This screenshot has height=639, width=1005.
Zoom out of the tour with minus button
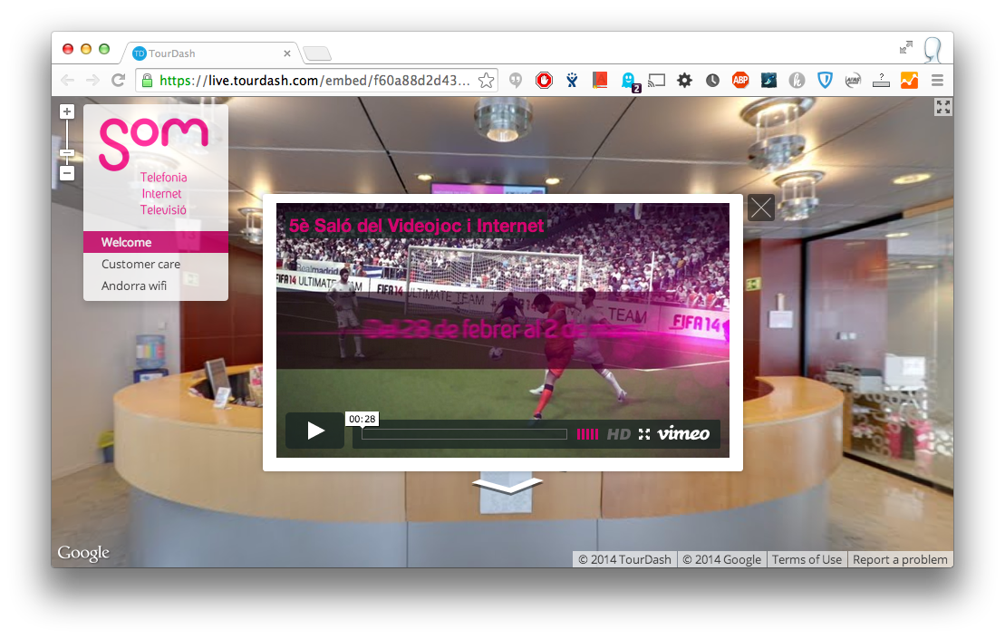[x=67, y=173]
